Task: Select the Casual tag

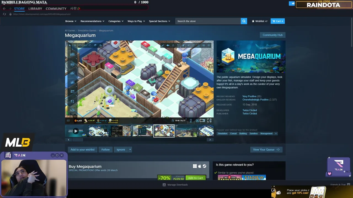Action: [233, 134]
